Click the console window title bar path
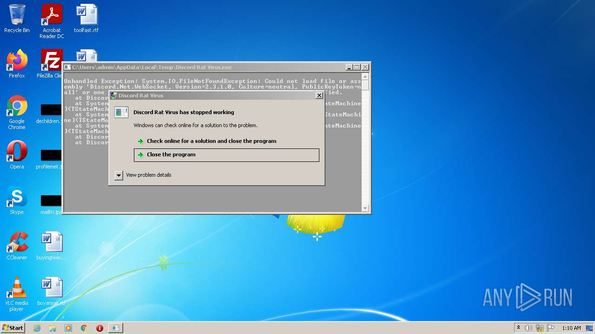Image resolution: width=595 pixels, height=334 pixels. (152, 67)
